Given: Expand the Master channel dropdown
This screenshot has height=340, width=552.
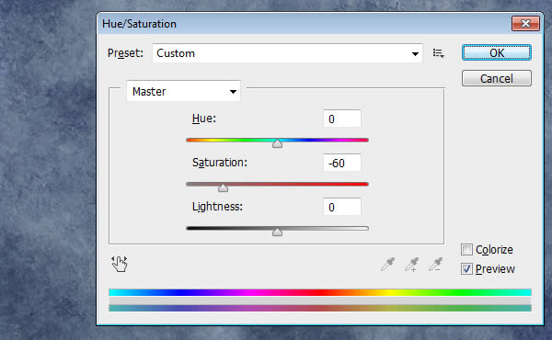Looking at the screenshot, I should coord(183,91).
